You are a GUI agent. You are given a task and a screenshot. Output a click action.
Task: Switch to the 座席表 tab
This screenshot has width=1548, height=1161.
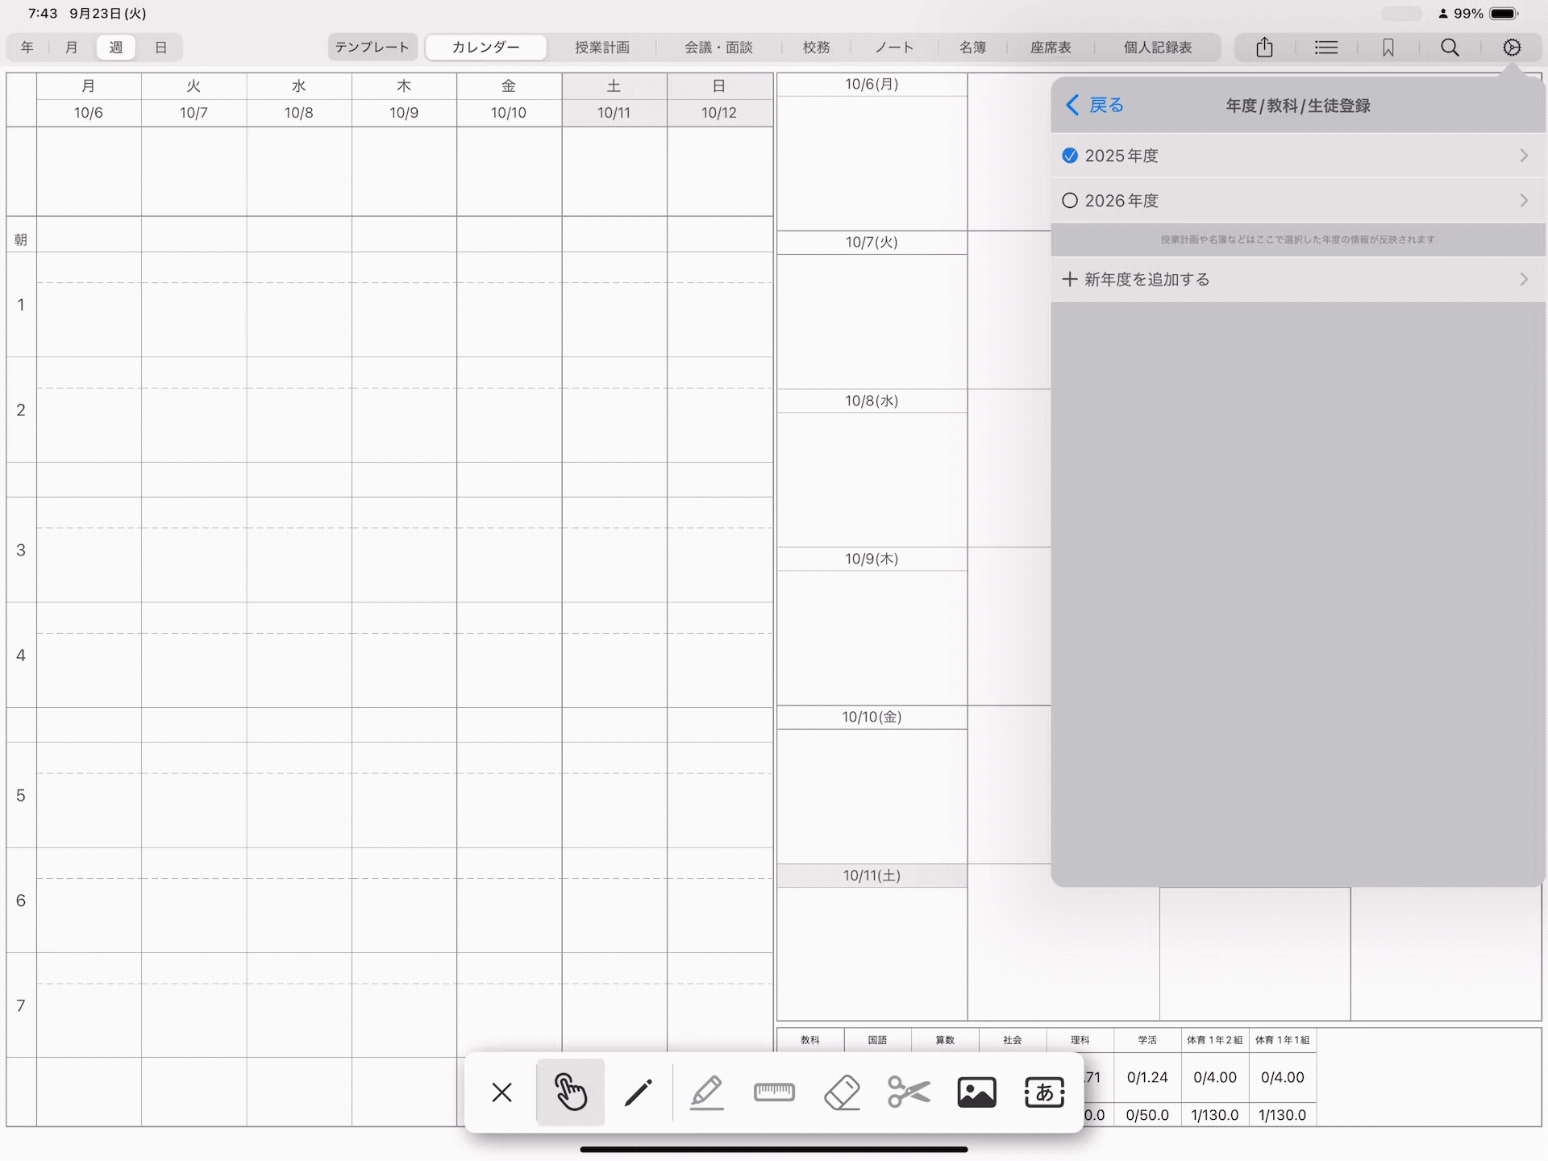tap(1051, 48)
